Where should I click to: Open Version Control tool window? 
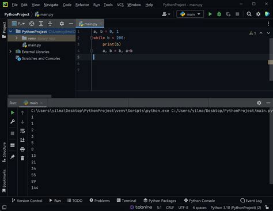27,201
